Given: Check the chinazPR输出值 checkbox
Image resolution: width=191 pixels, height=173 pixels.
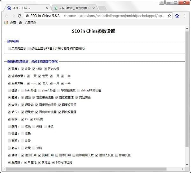Looking at the screenshot, I should point(79,90).
